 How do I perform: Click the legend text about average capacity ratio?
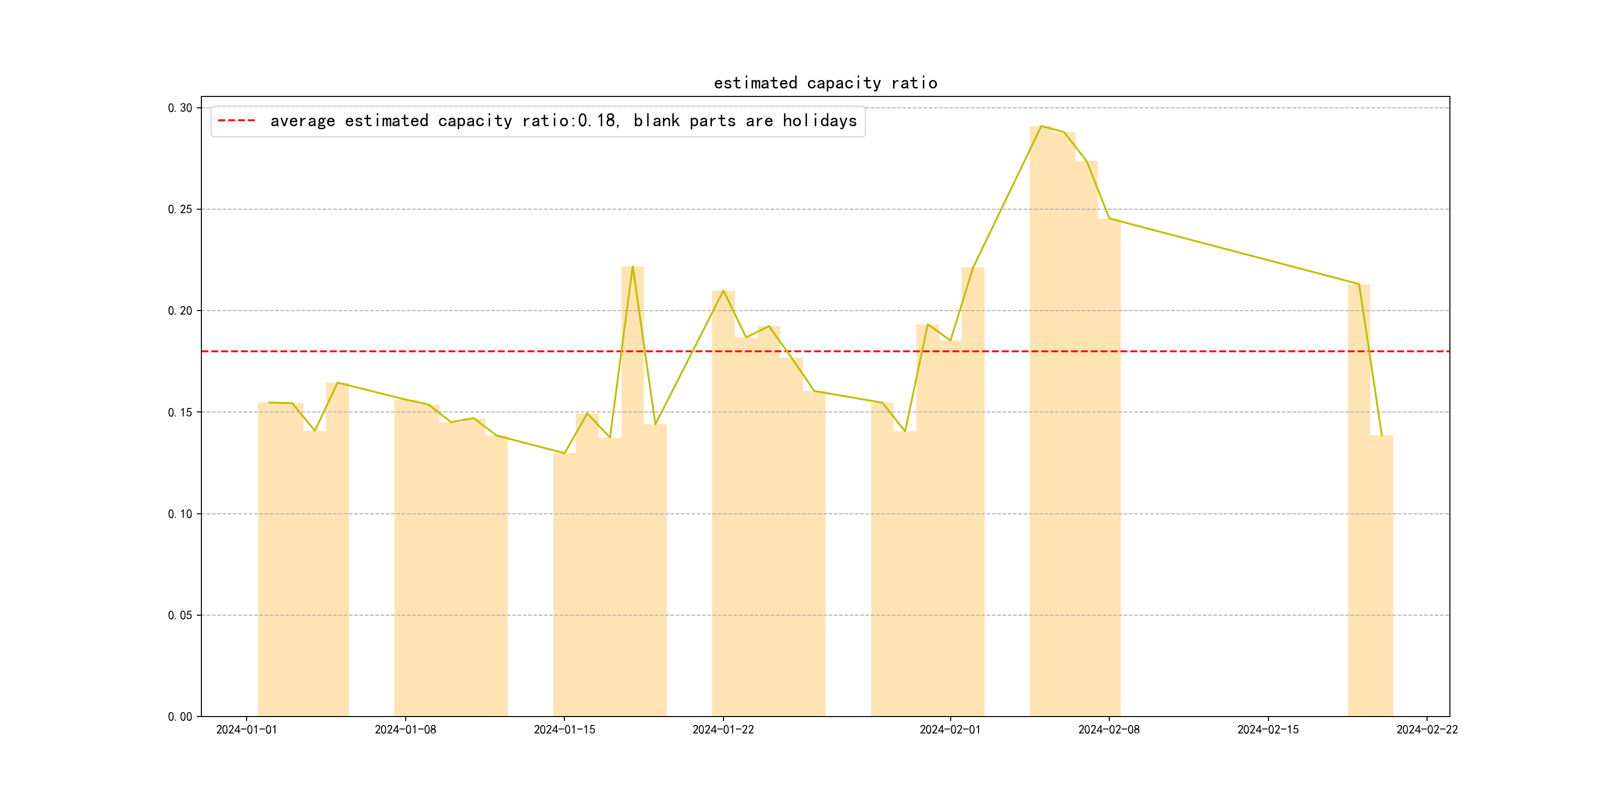coord(563,121)
